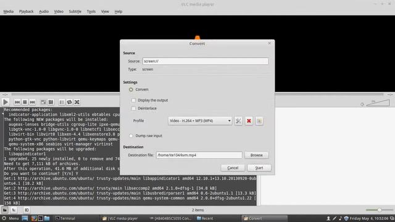Viewport: 395px width, 222px height.
Task: Open the Playback menu
Action: (26, 11)
